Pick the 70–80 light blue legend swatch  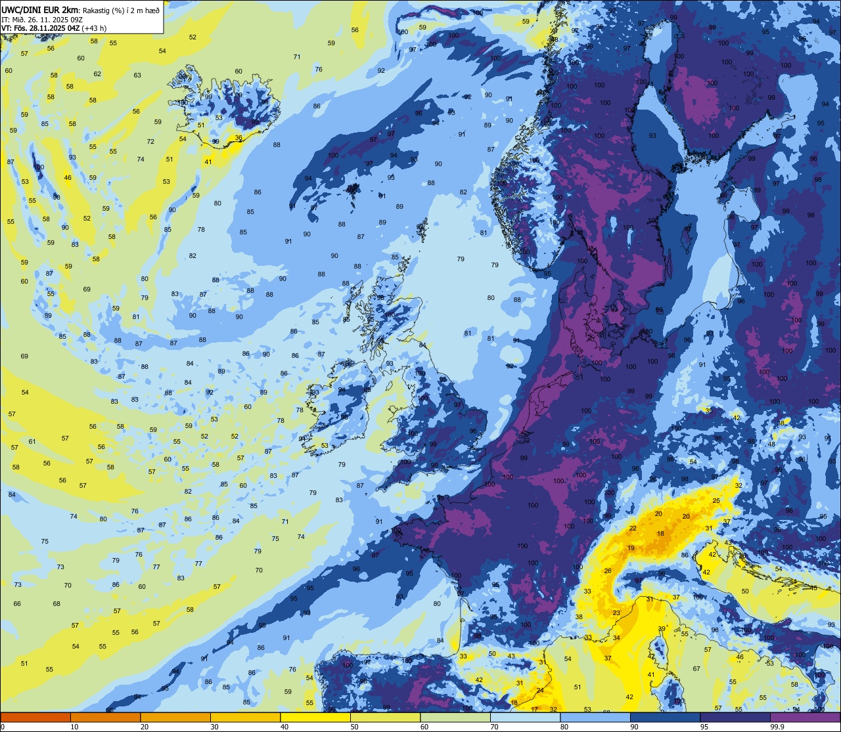525,718
